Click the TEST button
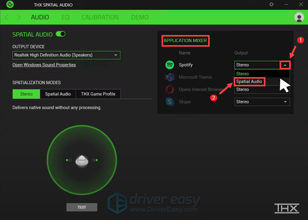 click(x=81, y=207)
